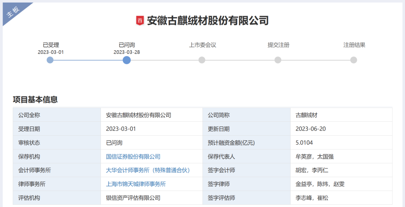Select the 上市委会议 timeline node

click(202, 60)
